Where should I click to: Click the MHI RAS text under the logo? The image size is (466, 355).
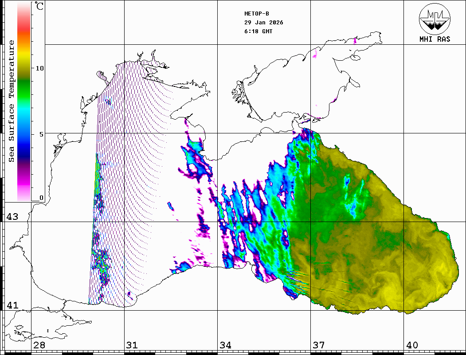(435, 39)
